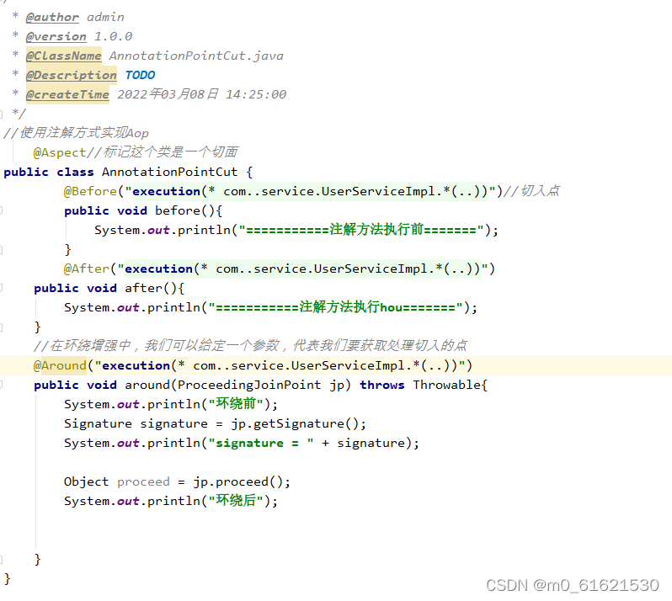Click the throws keyword
The image size is (672, 601).
click(381, 385)
